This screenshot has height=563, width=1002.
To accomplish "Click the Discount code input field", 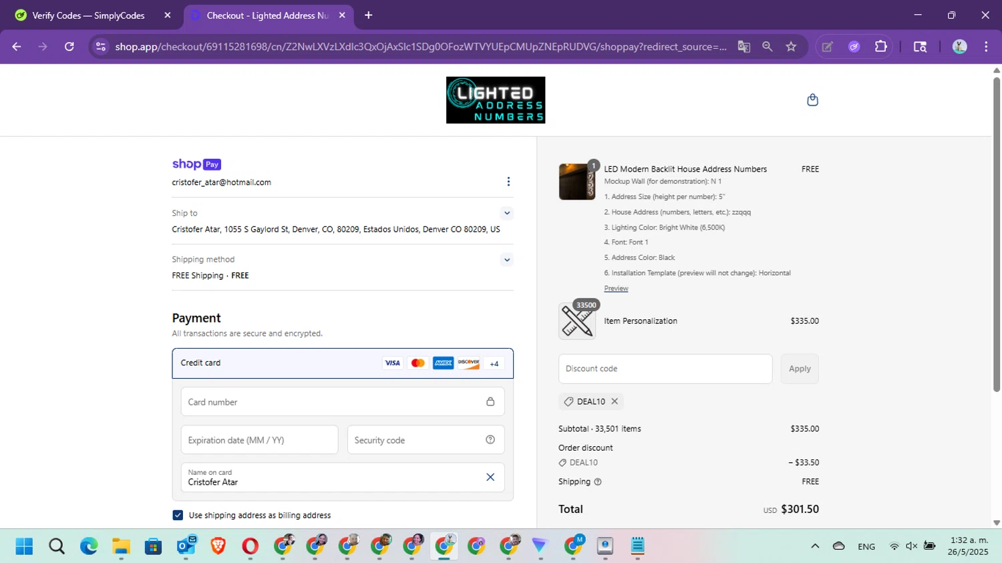I will [665, 369].
